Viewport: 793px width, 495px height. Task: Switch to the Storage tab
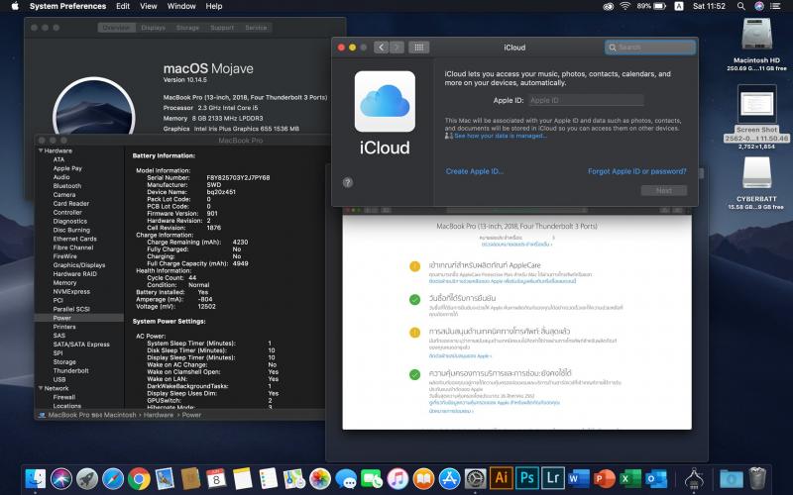point(187,28)
